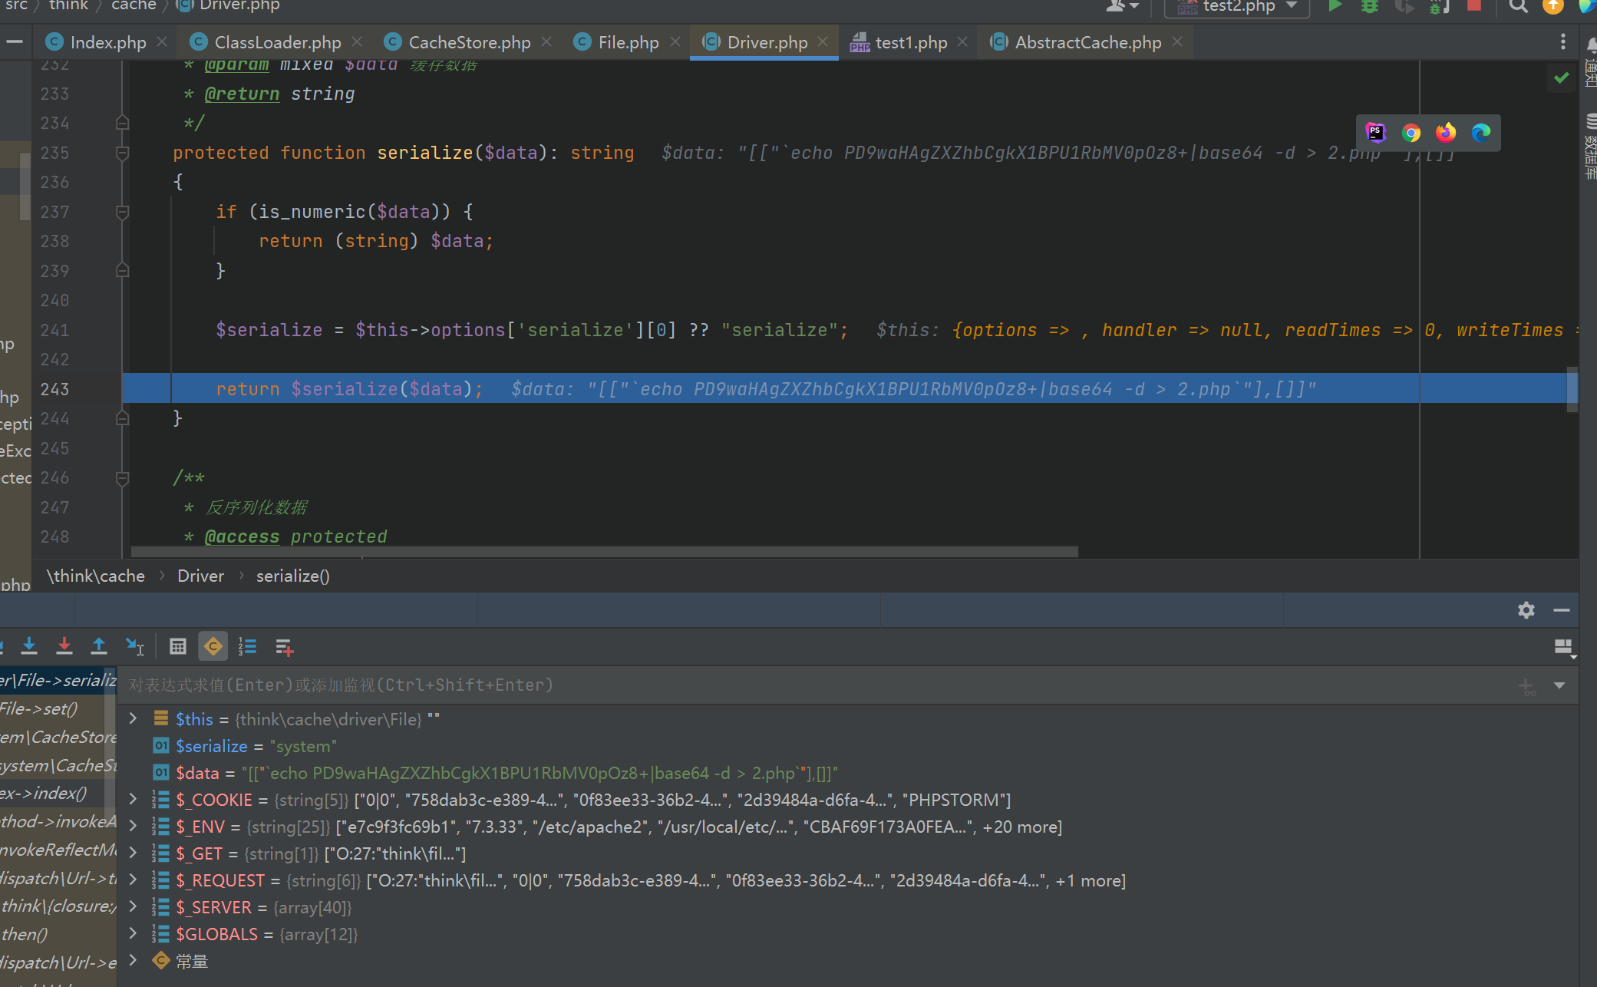Select the $serialize = "system" variable row
The width and height of the screenshot is (1597, 987).
pos(848,746)
